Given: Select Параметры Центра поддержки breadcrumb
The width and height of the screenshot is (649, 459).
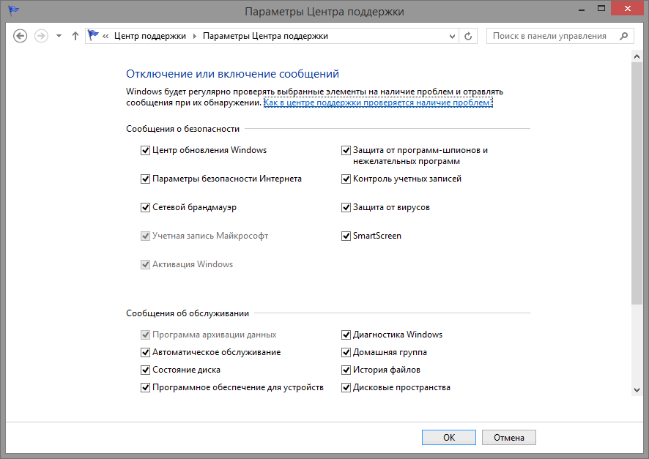Looking at the screenshot, I should click(x=265, y=36).
